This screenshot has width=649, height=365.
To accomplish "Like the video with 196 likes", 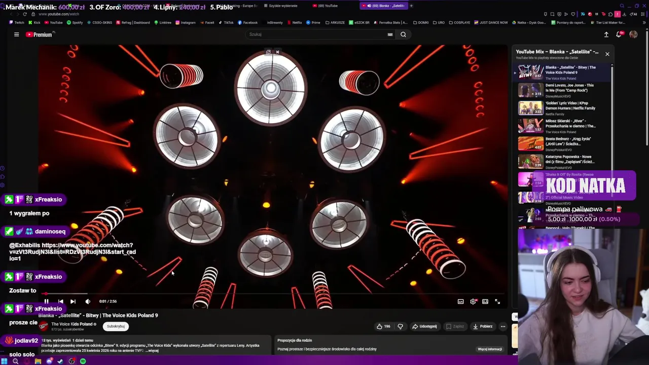I will [x=384, y=326].
